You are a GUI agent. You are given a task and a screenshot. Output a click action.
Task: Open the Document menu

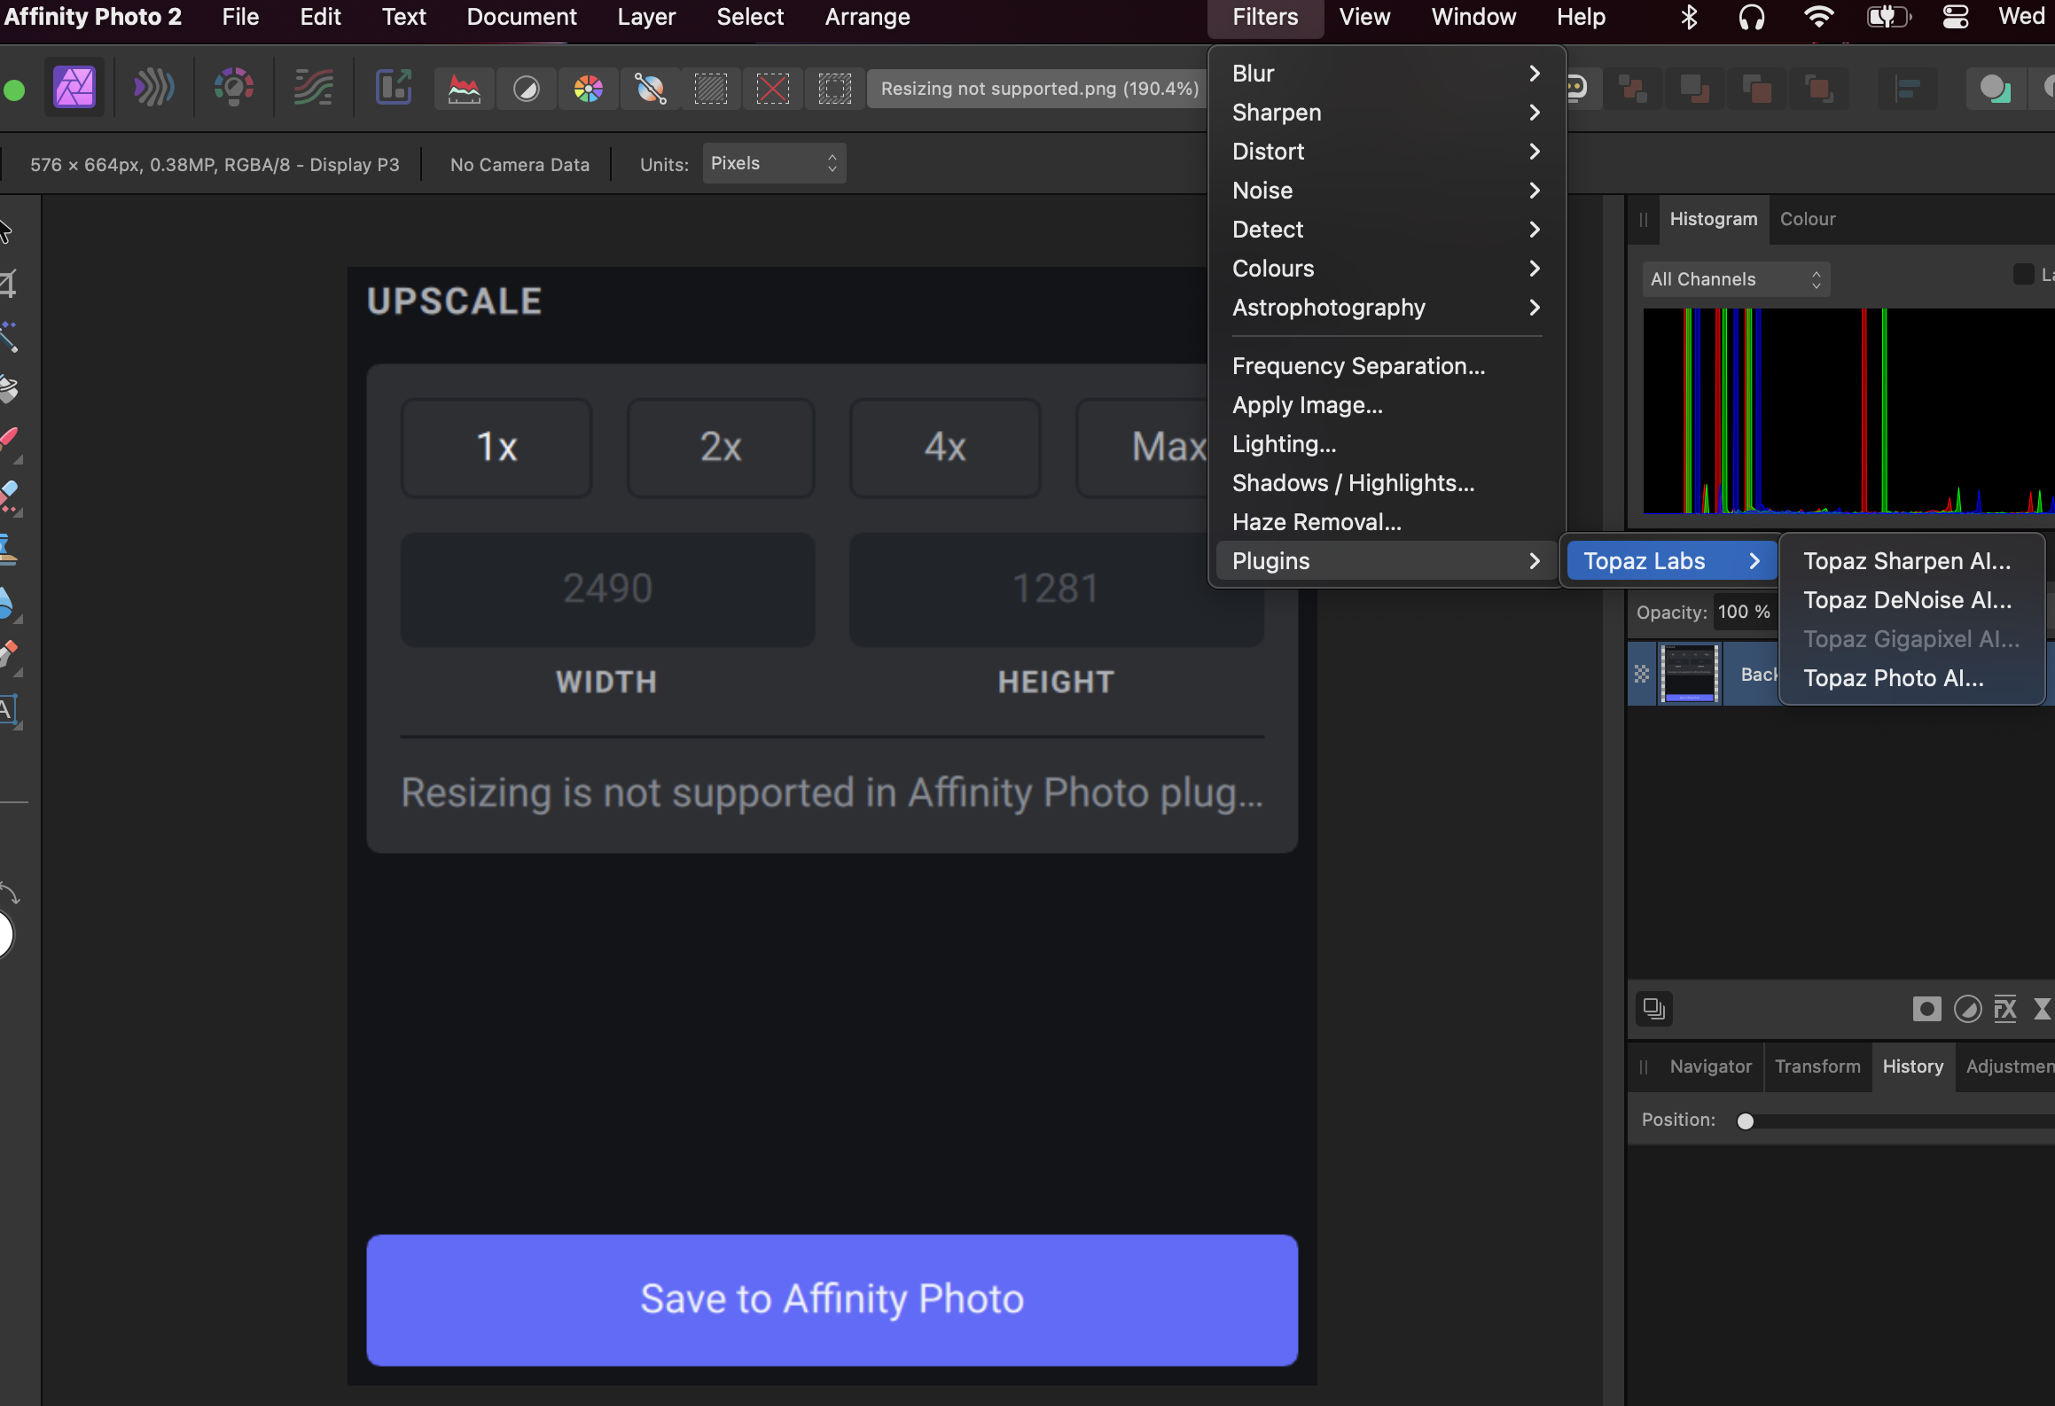(521, 17)
